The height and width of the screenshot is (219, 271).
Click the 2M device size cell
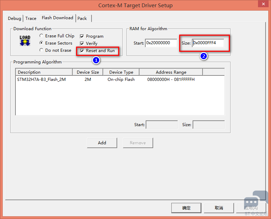[x=88, y=80]
